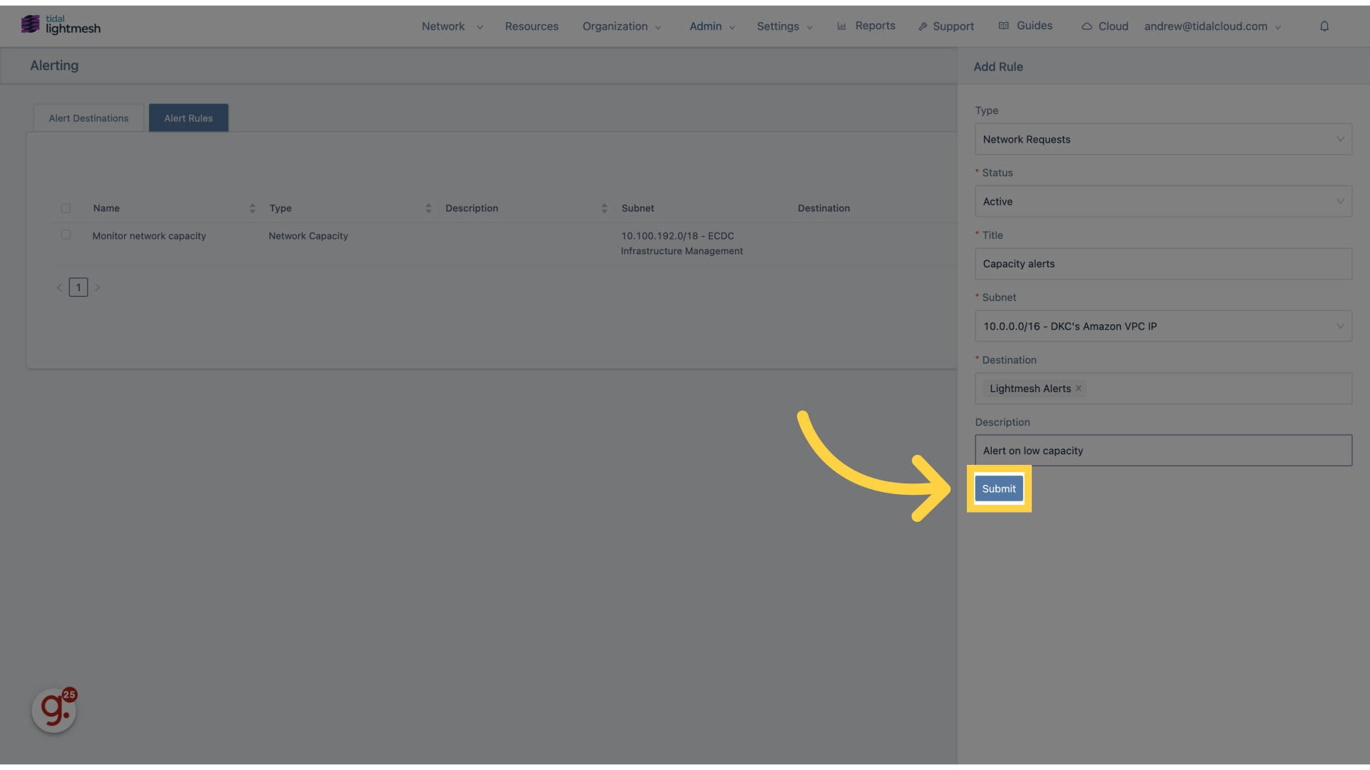Screen dimensions: 1370x770
Task: Click the Tidal Lightmesh logo
Action: click(x=61, y=25)
